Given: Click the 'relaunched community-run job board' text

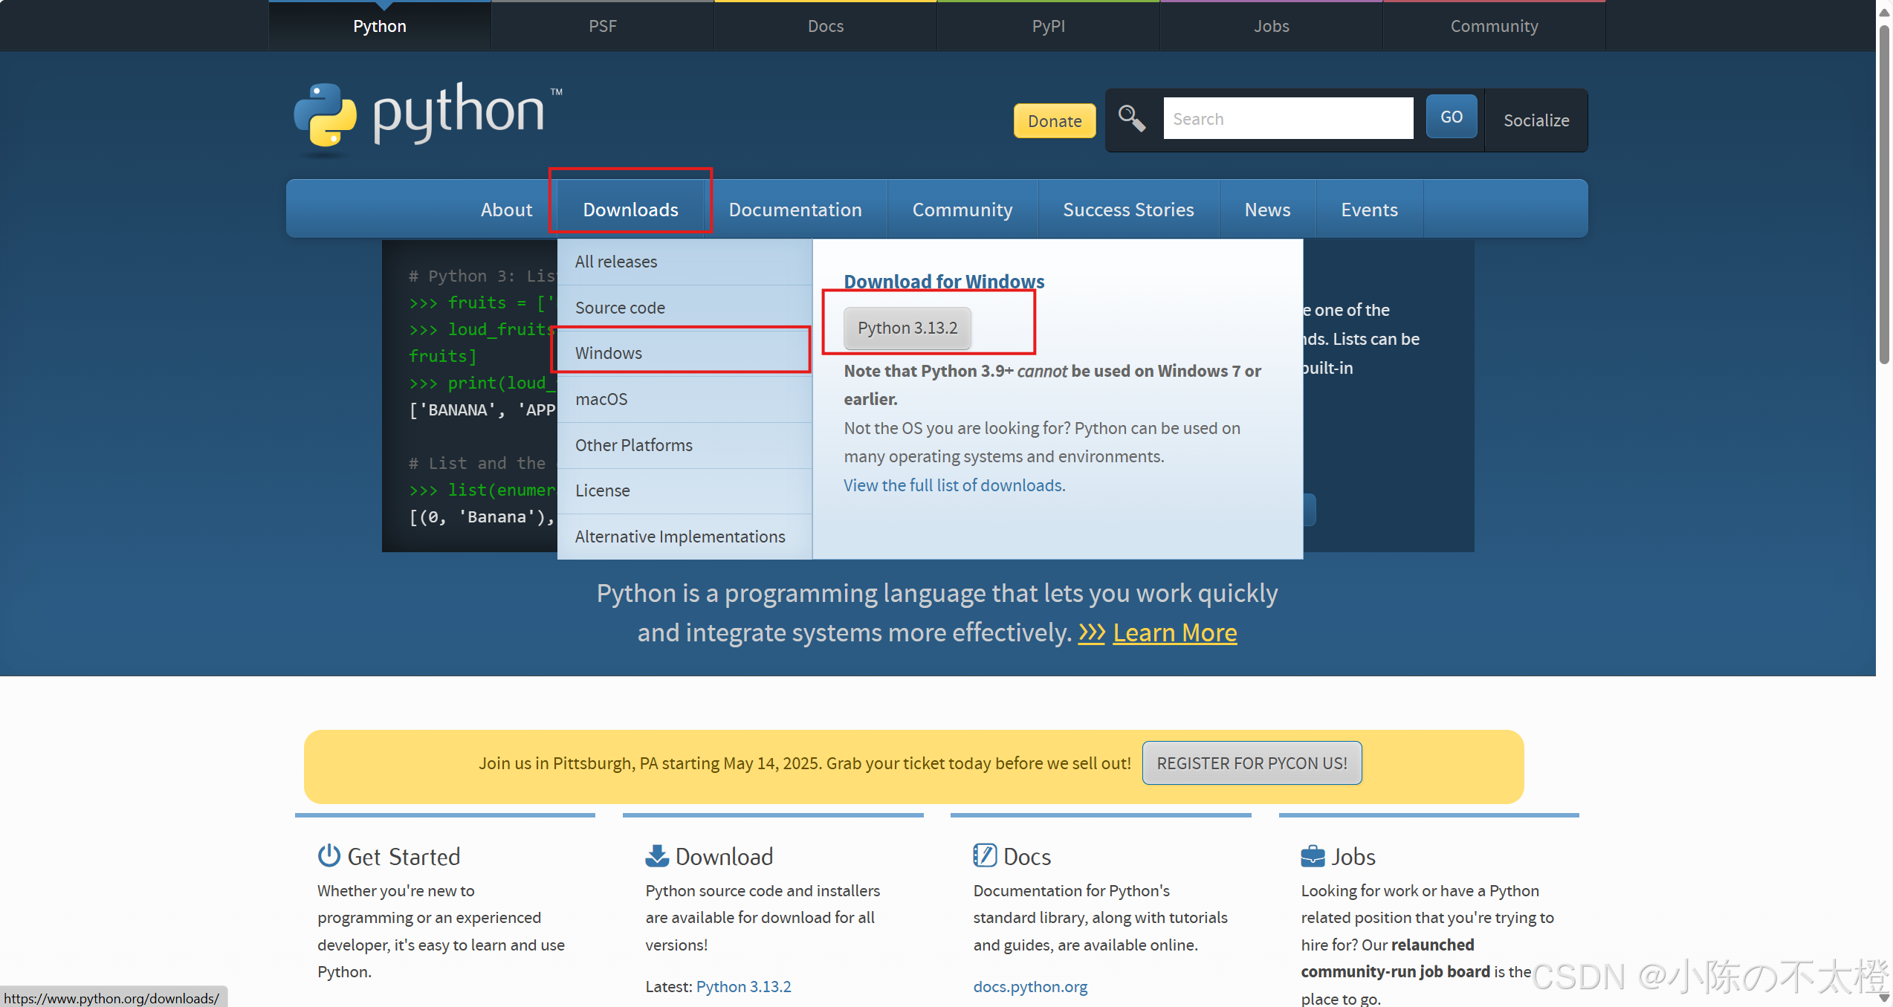Looking at the screenshot, I should 1396,958.
